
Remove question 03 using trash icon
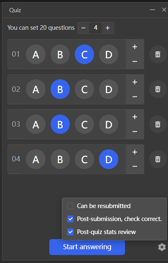[158, 124]
